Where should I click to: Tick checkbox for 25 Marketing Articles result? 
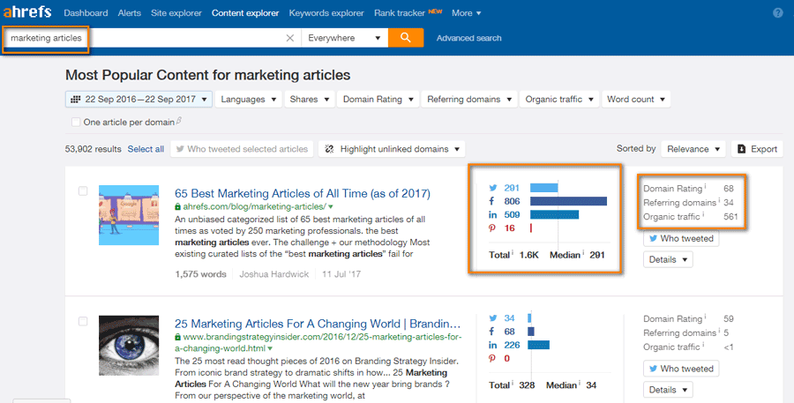pos(83,321)
